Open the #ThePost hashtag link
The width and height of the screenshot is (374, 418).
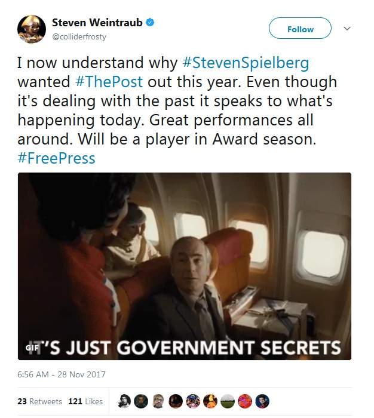109,82
